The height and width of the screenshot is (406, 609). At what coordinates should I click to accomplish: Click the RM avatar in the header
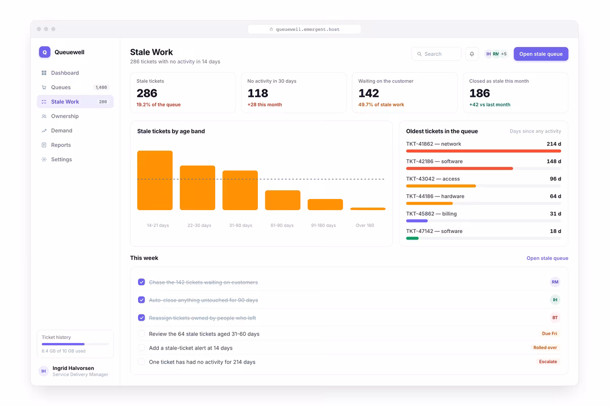[x=496, y=54]
